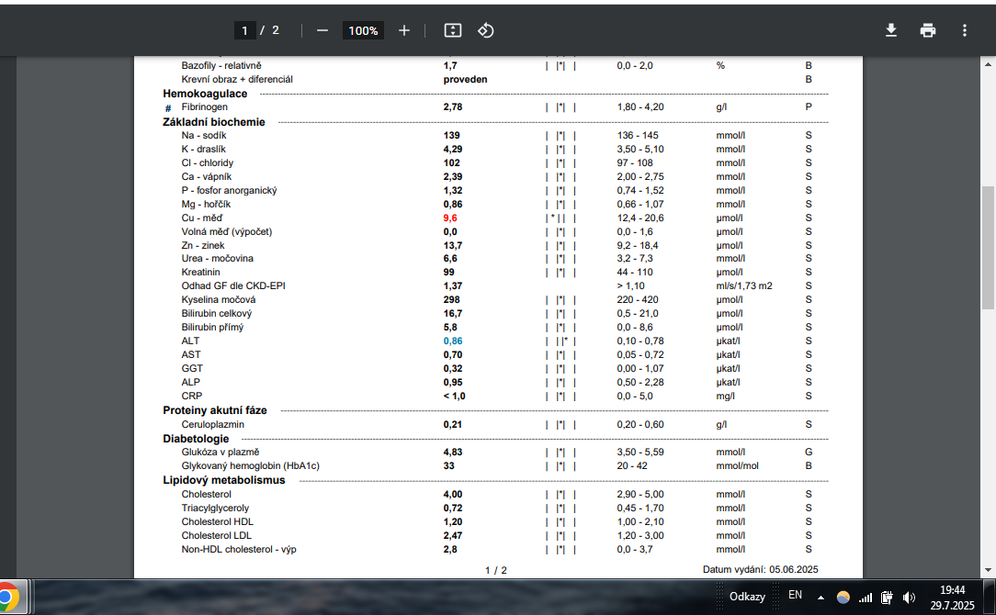The image size is (996, 615).
Task: Open the Odkazy toolbar on taskbar
Action: pos(746,597)
